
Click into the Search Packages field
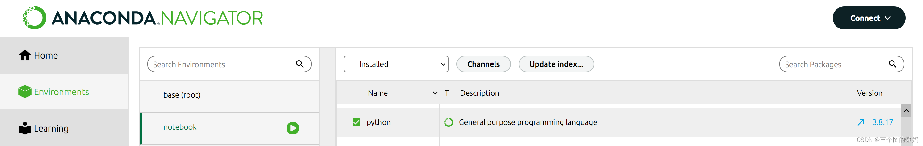pos(831,64)
